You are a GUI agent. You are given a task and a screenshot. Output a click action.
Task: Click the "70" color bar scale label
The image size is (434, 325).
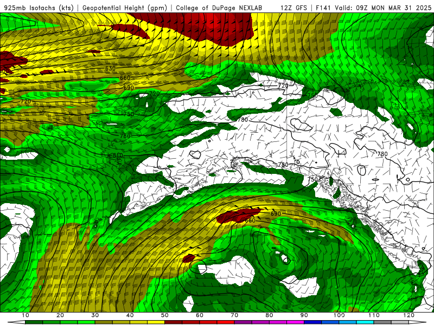pyautogui.click(x=234, y=315)
